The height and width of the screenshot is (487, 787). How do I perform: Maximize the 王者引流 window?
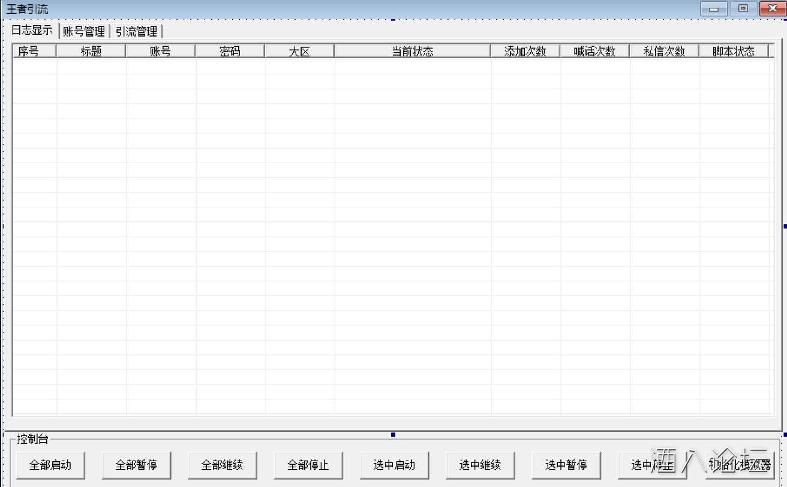click(x=744, y=9)
